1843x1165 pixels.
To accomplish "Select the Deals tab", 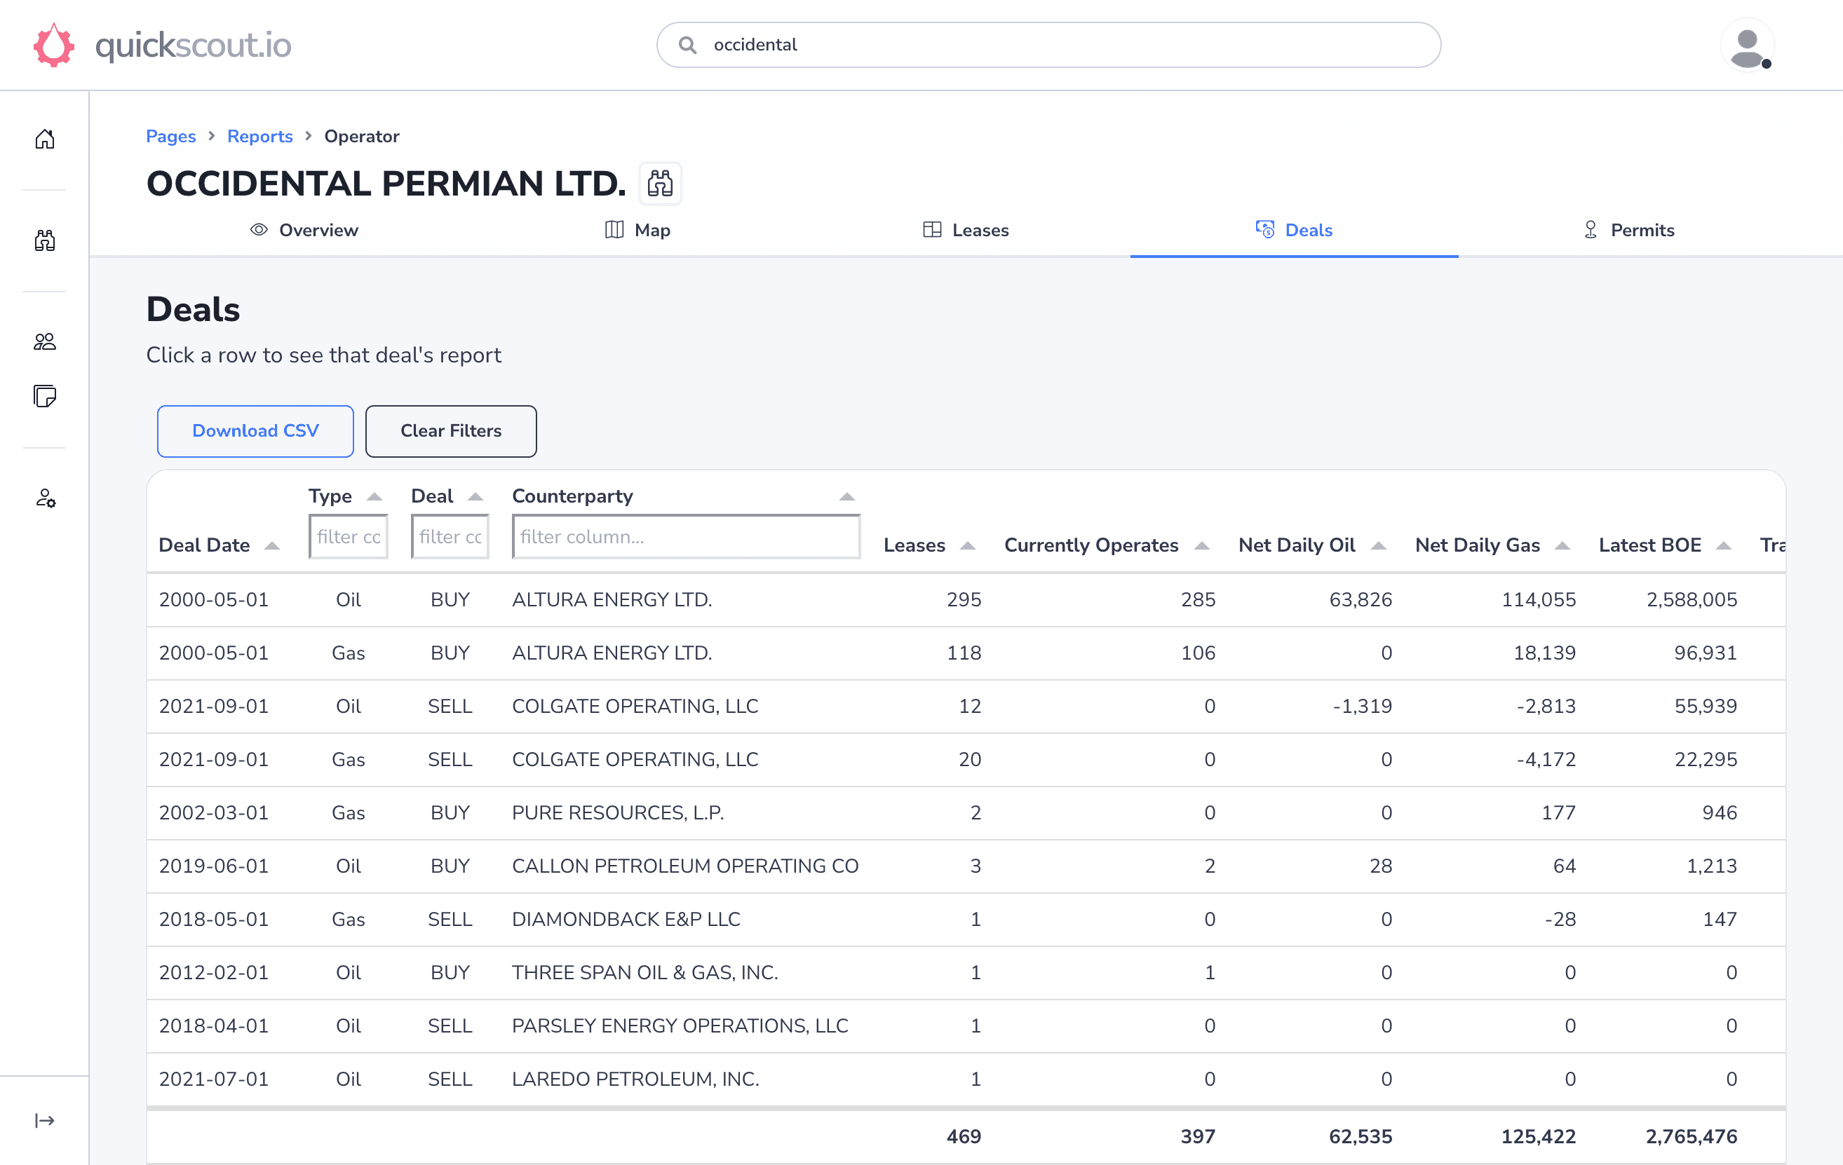I will 1294,230.
